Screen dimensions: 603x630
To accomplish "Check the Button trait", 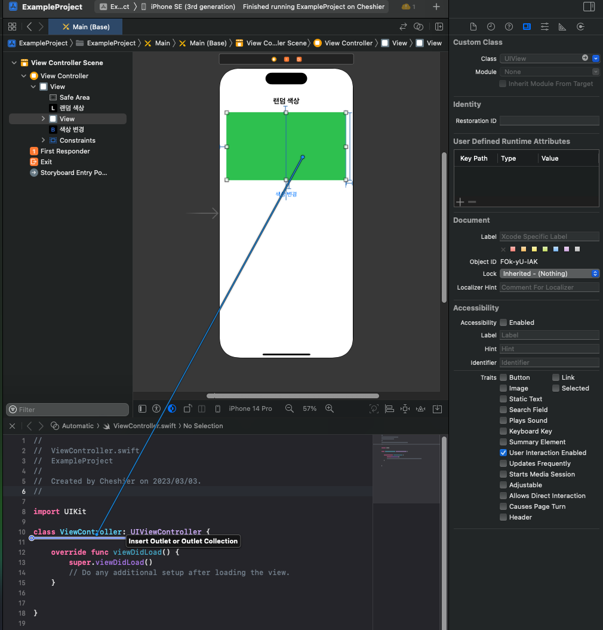I will 503,377.
